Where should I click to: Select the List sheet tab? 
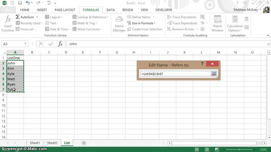pyautogui.click(x=67, y=143)
